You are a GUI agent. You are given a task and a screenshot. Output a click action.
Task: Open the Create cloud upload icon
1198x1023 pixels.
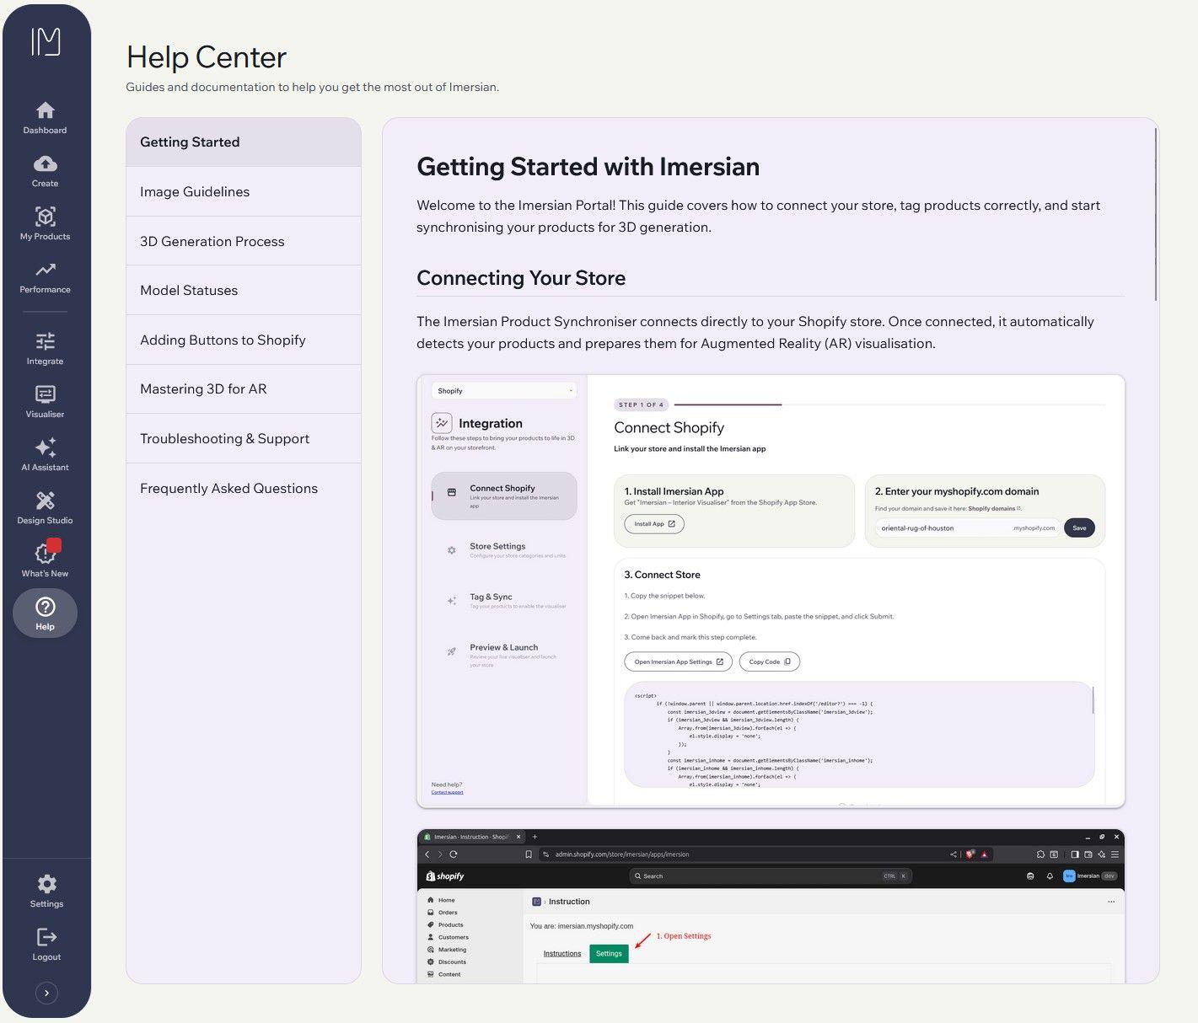click(x=46, y=163)
